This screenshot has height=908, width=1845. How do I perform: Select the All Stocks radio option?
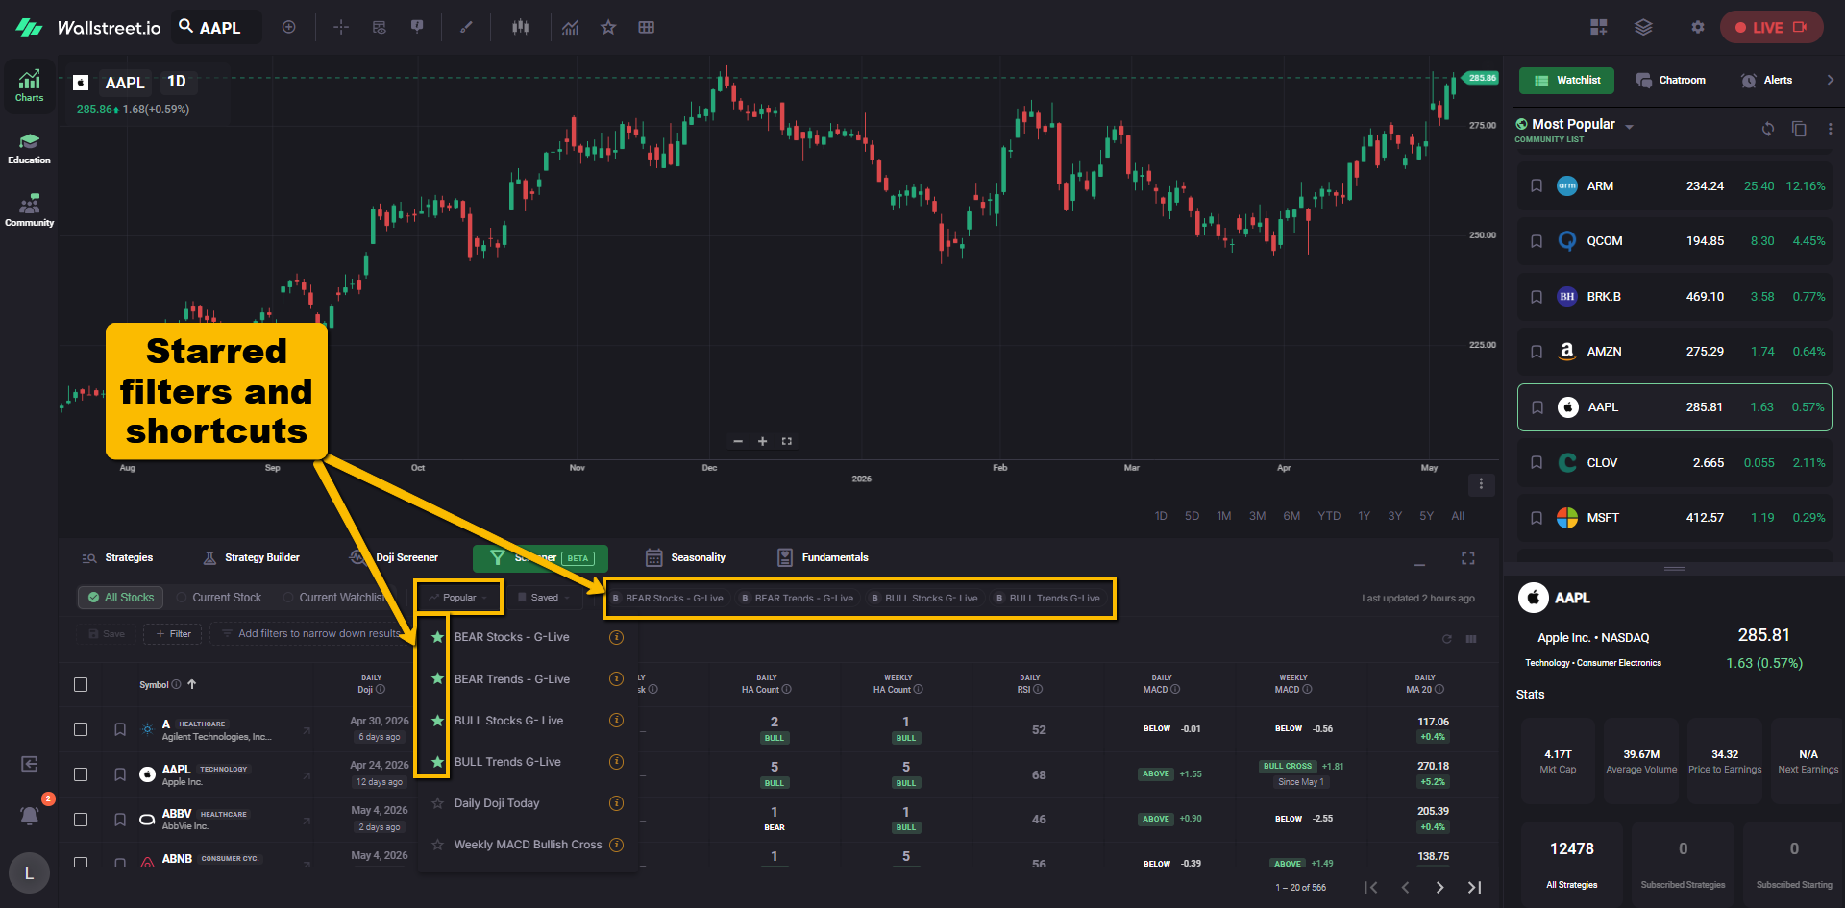click(121, 598)
